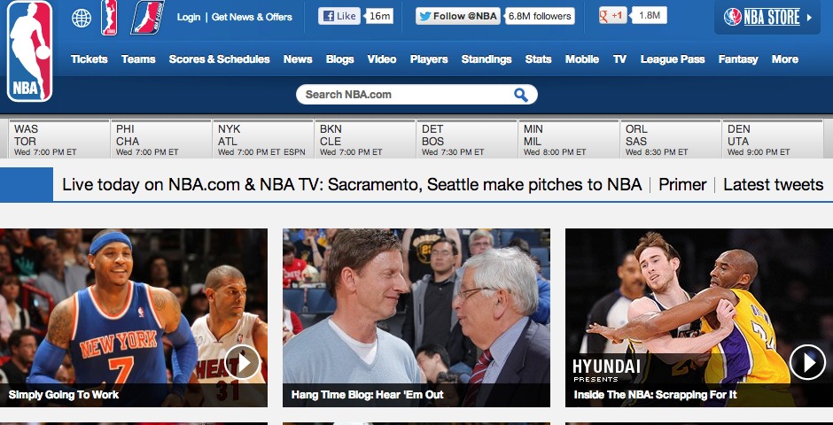Image resolution: width=833 pixels, height=425 pixels.
Task: Open the Primer link
Action: tap(682, 185)
